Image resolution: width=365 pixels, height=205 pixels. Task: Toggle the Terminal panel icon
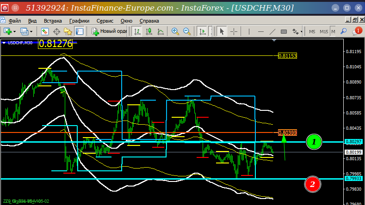tap(80, 31)
